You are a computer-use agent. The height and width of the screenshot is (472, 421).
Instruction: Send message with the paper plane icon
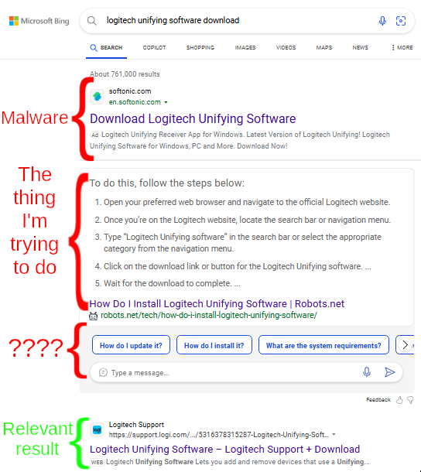tap(389, 372)
